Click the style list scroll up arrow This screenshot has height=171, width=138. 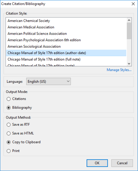tap(129, 20)
